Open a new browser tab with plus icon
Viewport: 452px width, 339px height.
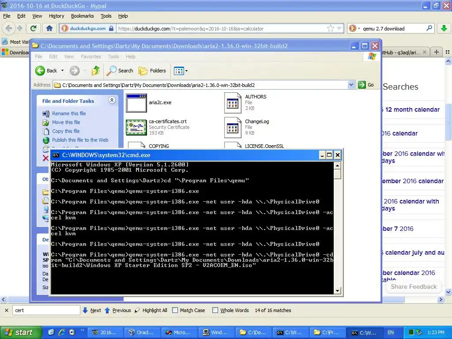[437, 52]
